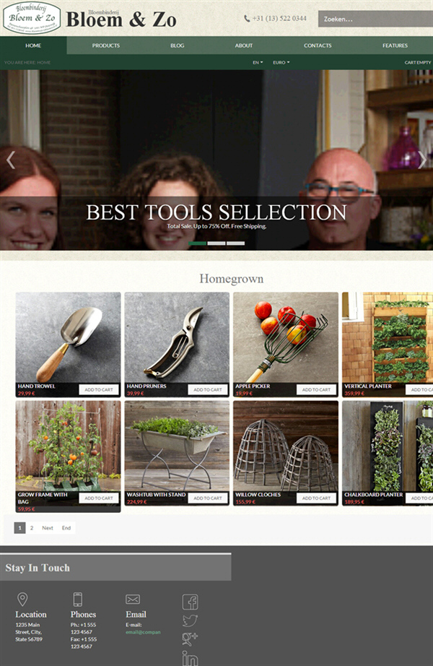
Task: Go to the BLOG menu item
Action: pos(178,46)
